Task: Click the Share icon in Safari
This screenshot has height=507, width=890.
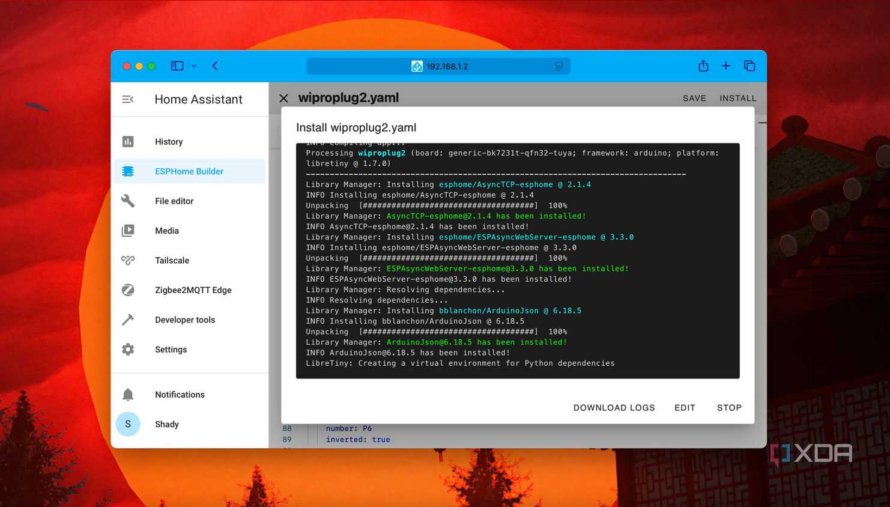Action: tap(703, 65)
